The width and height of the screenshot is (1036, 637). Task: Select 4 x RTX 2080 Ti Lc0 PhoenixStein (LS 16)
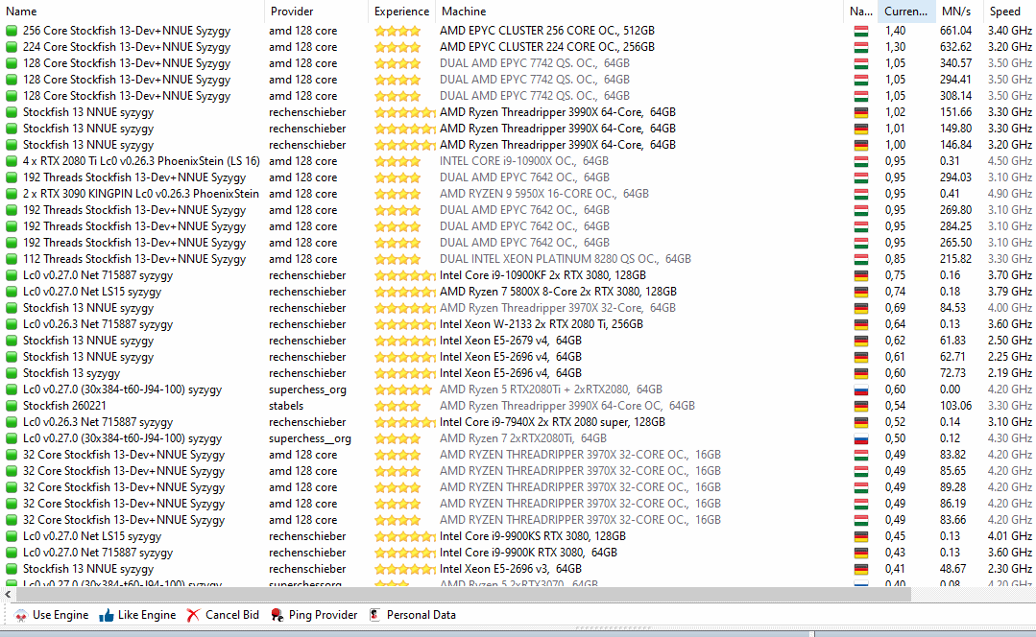pyautogui.click(x=141, y=161)
